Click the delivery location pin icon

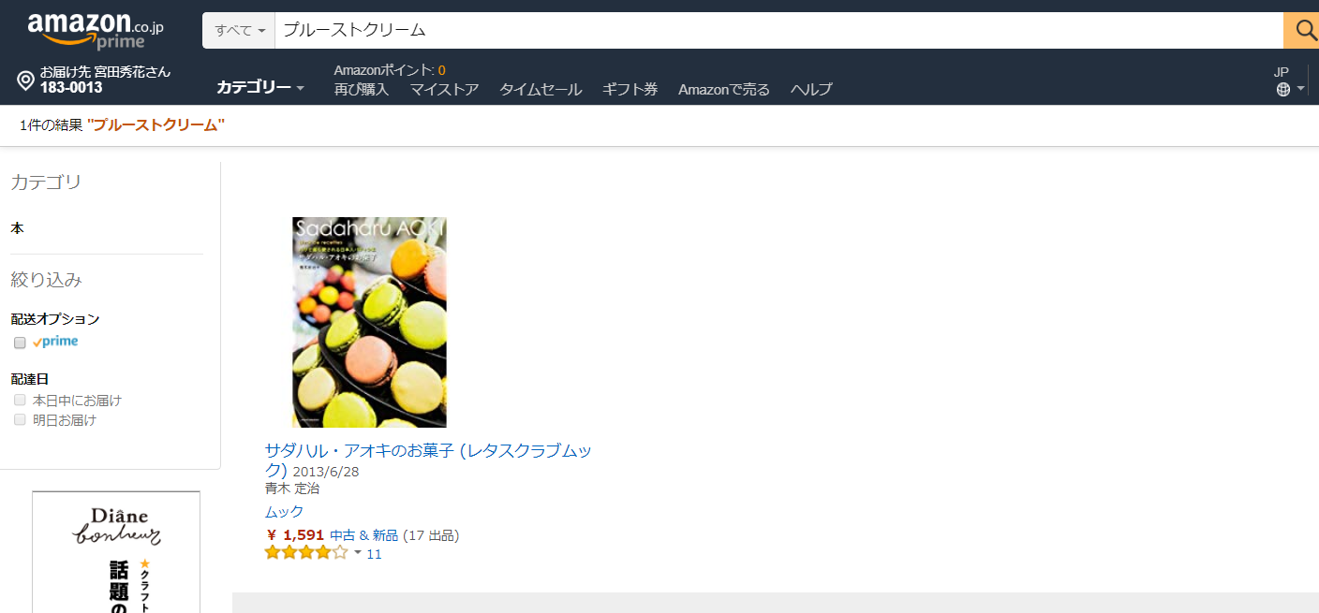(26, 80)
